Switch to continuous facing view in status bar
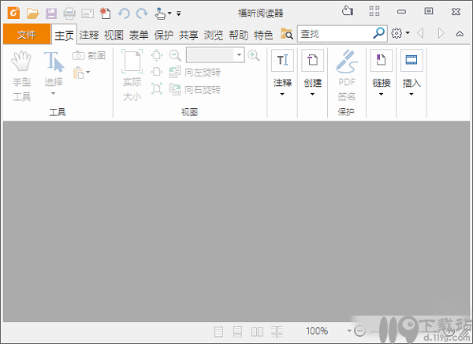Image resolution: width=473 pixels, height=344 pixels. (x=277, y=331)
